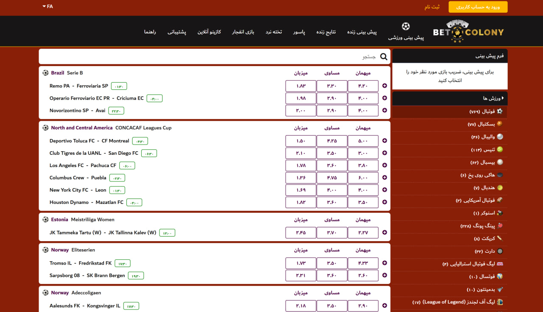Select home odds for Sarpsborg 08 match

click(x=301, y=276)
